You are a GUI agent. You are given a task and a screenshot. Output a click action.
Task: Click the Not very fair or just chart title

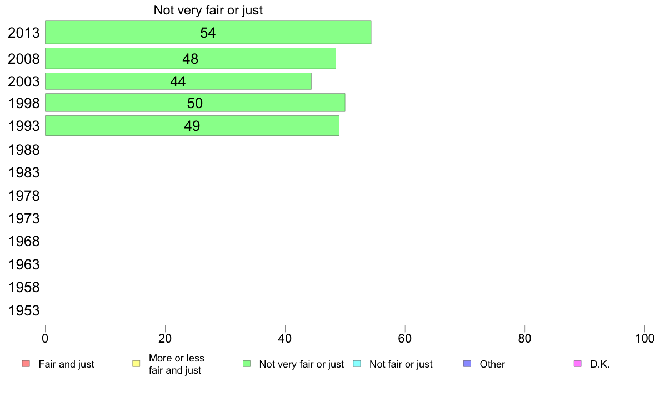coord(208,10)
